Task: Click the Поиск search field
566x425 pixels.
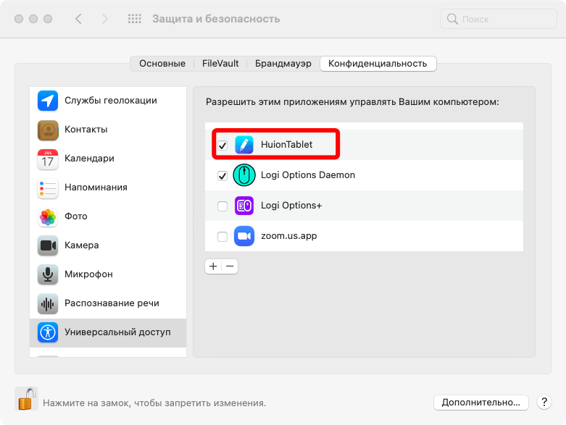Action: tap(496, 19)
